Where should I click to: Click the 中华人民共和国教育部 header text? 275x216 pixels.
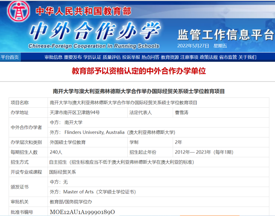coord(84,11)
